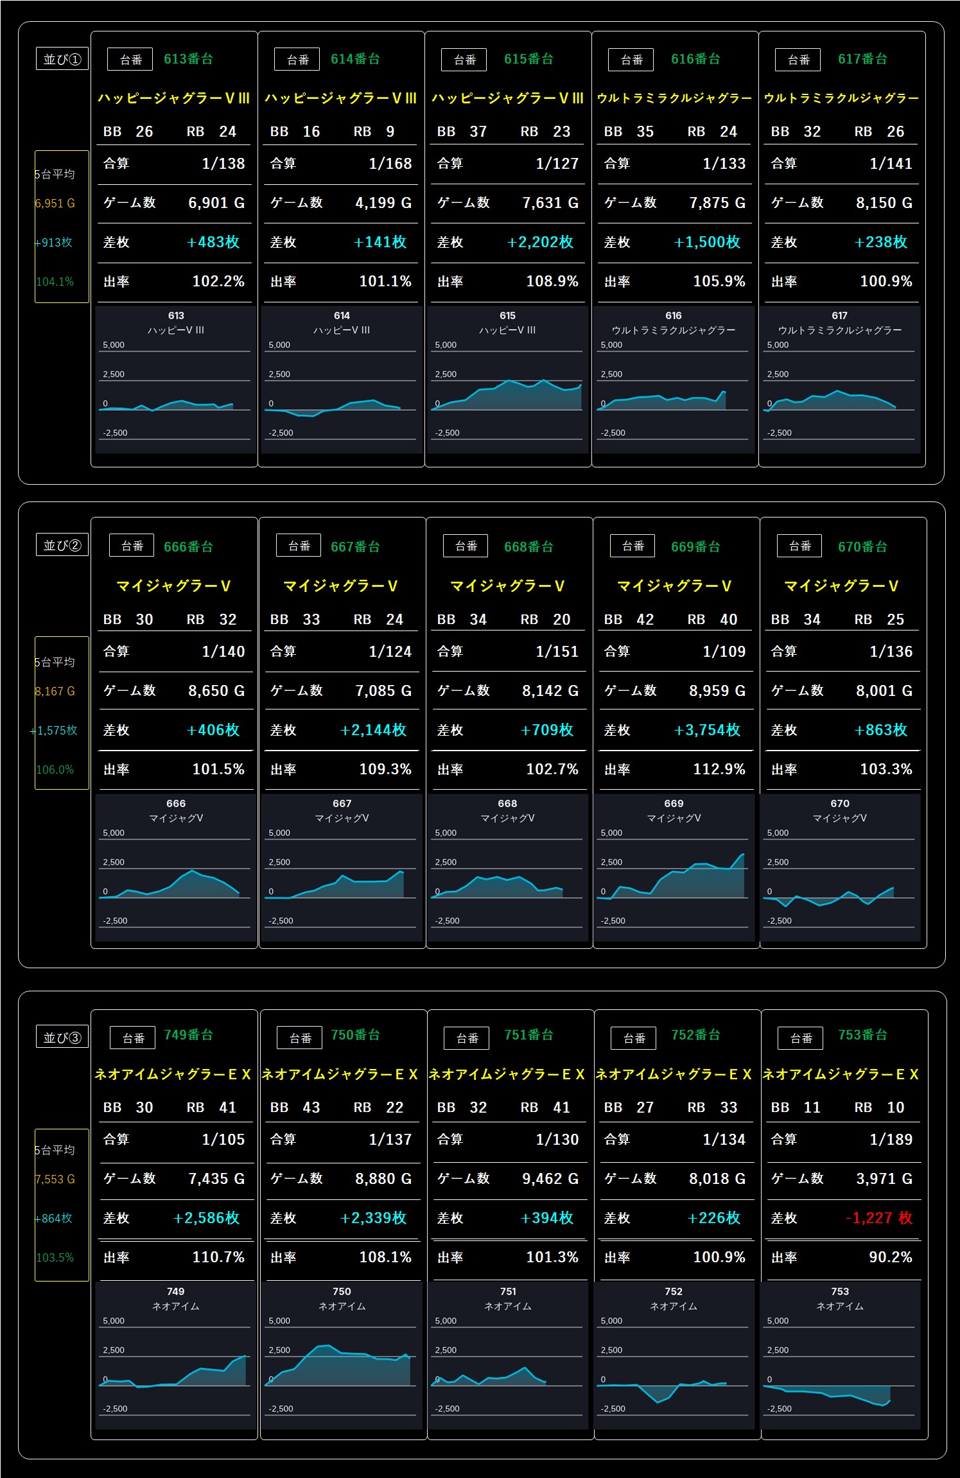This screenshot has width=960, height=1478.
Task: View the 616 ウルトラミラクルジャグラー payout graph
Action: (674, 379)
